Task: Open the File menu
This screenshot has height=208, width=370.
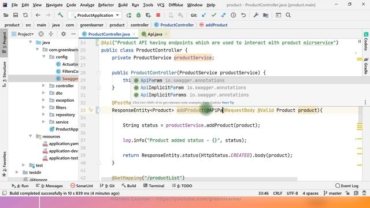Action: [14, 5]
